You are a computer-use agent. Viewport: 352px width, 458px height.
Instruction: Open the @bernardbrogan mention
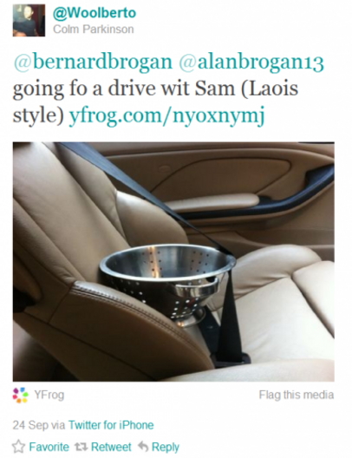pyautogui.click(x=93, y=62)
